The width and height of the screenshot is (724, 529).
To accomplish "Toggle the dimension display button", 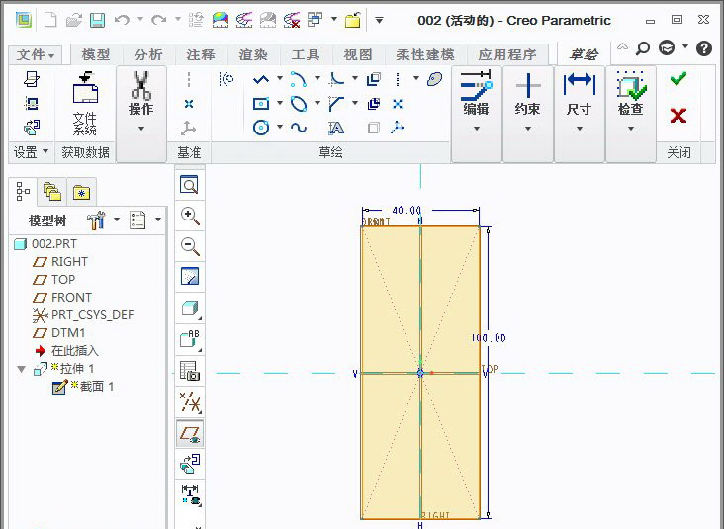I will (190, 492).
